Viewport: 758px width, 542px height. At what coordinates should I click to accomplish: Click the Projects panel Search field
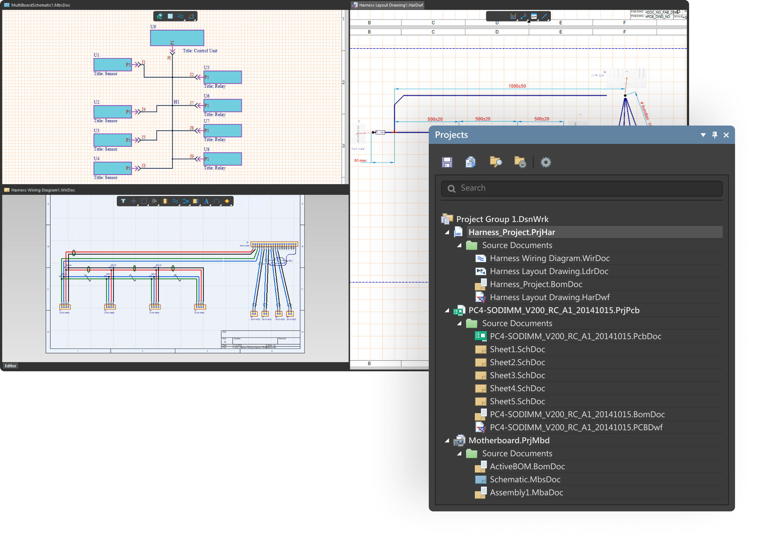click(582, 188)
